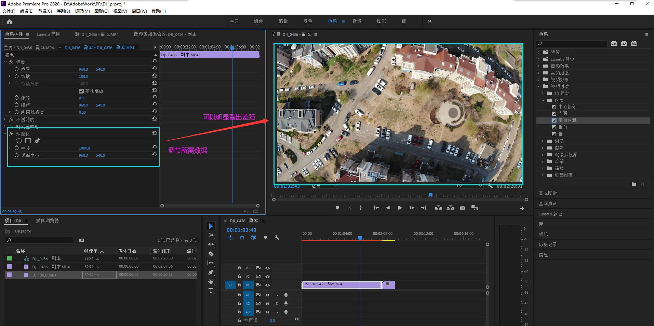654x326 pixels.
Task: Open the Lumetri 颜色 panel
Action: coord(550,214)
